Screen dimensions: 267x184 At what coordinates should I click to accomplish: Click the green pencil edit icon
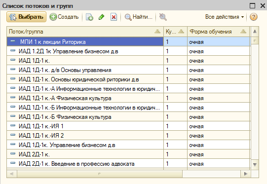click(x=102, y=17)
